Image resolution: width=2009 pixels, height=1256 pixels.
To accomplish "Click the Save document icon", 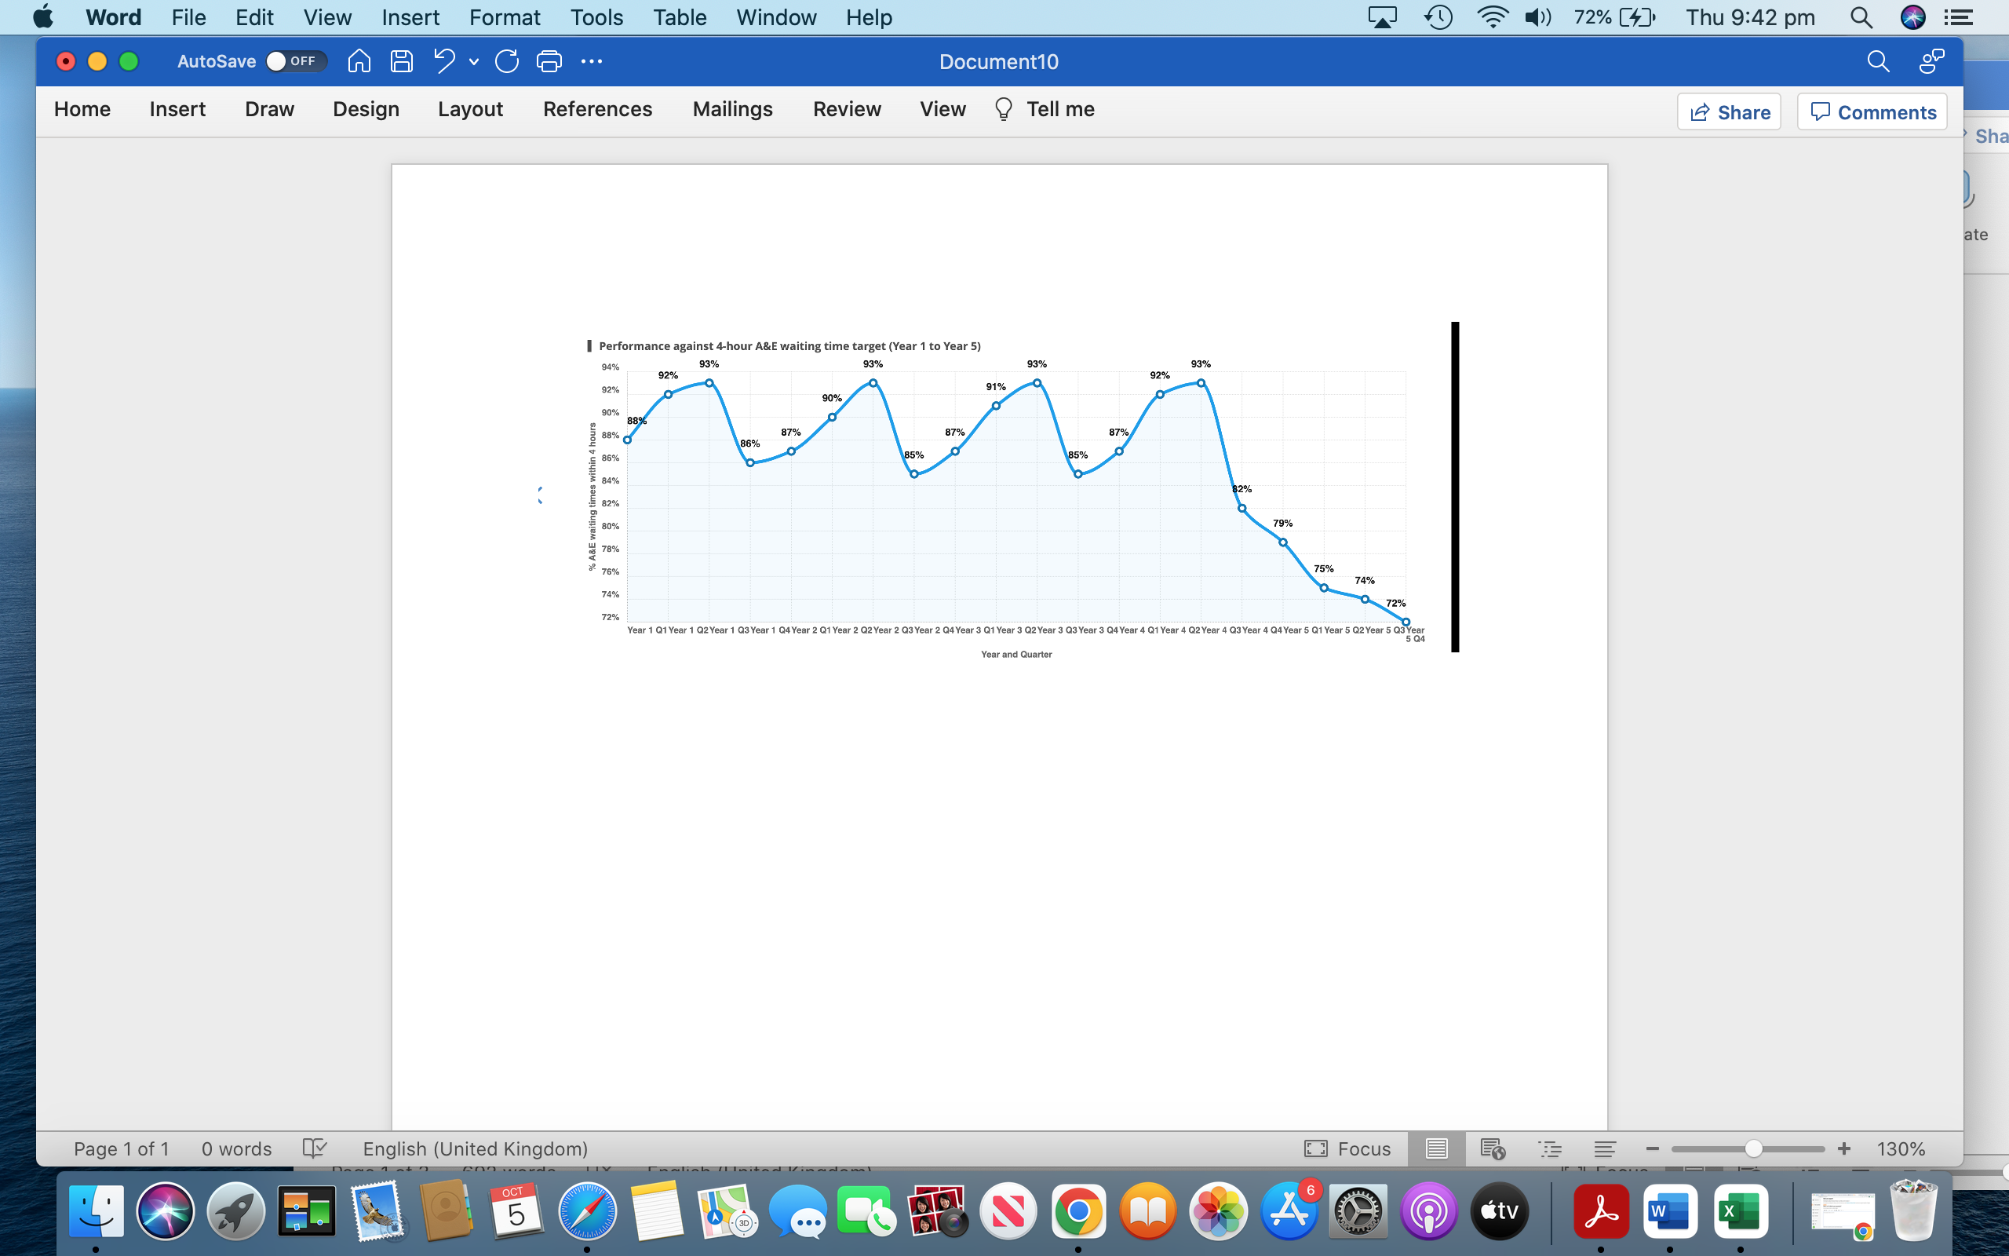I will pos(402,61).
